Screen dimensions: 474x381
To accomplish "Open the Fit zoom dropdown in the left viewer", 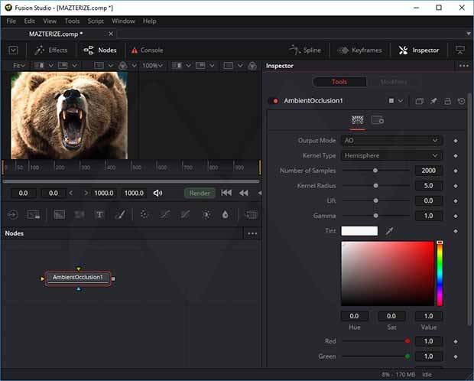I will 19,66.
